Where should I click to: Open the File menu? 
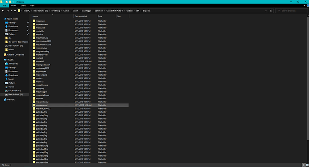point(4,5)
